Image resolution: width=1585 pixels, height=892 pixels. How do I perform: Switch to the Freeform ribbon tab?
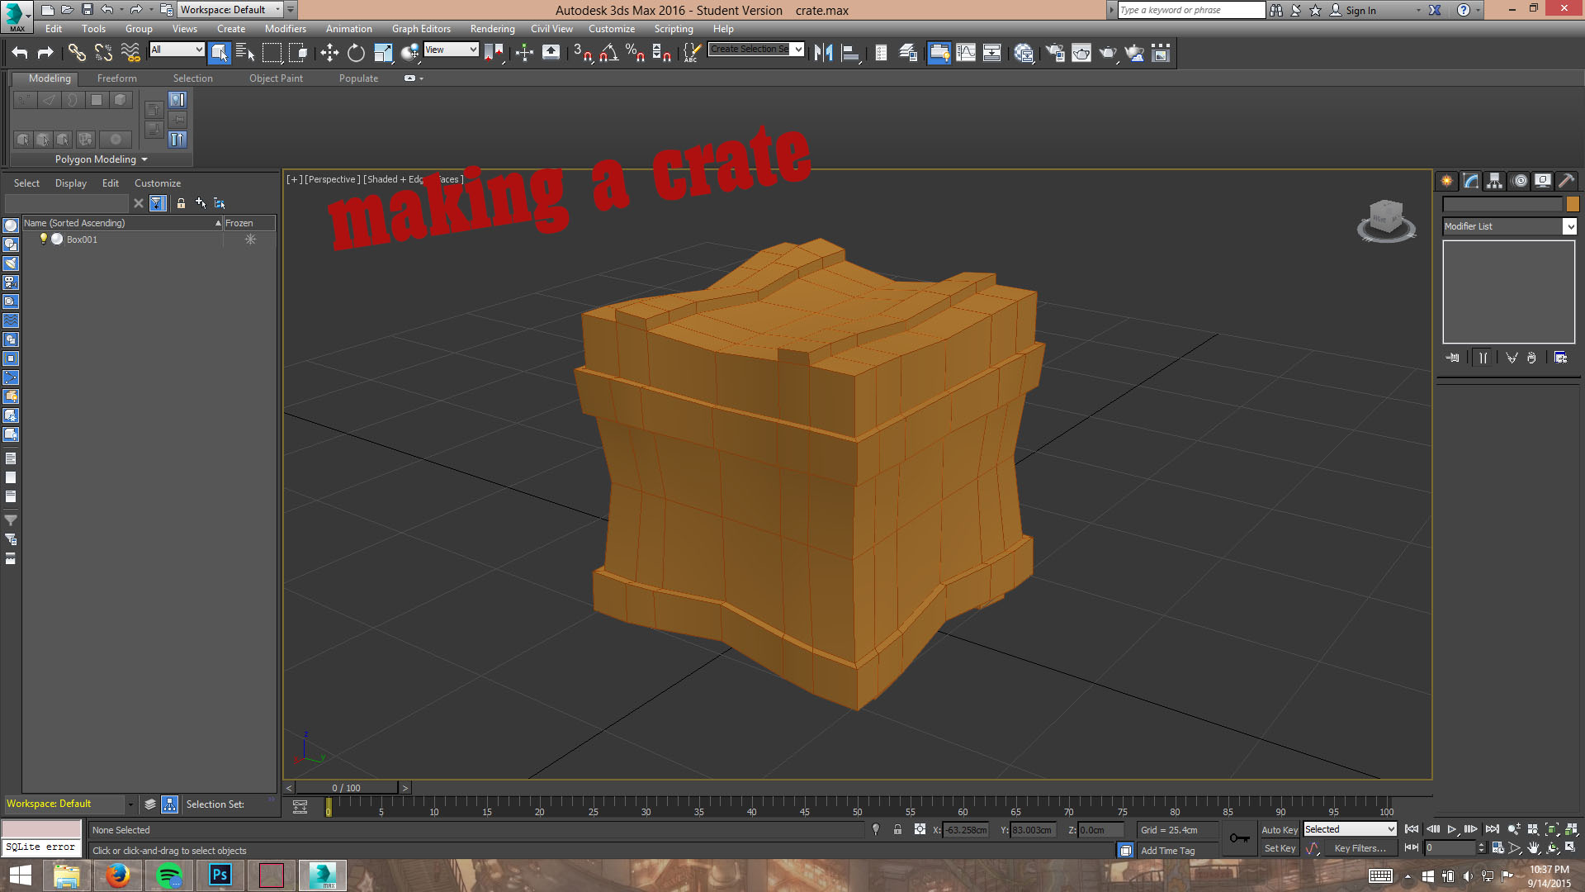[116, 78]
